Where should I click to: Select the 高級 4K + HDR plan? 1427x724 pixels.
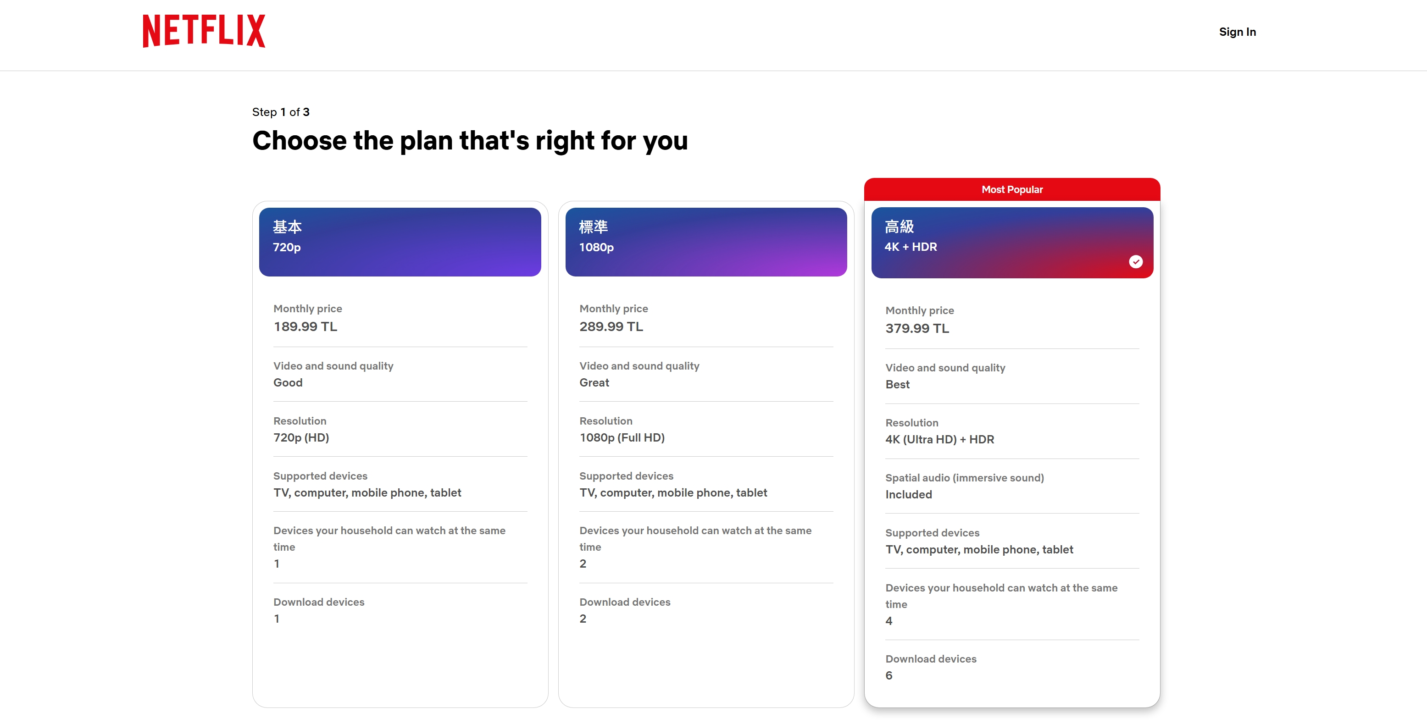(x=1011, y=242)
